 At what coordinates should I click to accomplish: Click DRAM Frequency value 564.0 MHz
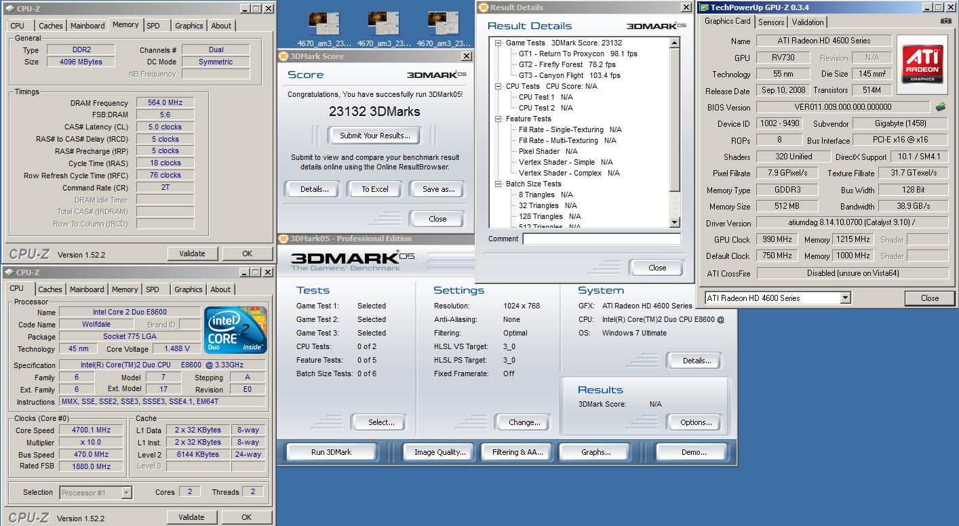click(165, 103)
